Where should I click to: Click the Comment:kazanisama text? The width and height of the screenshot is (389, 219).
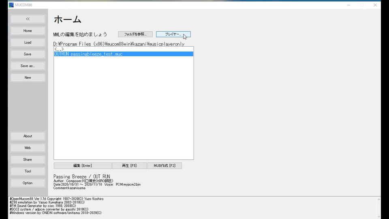coord(69,188)
